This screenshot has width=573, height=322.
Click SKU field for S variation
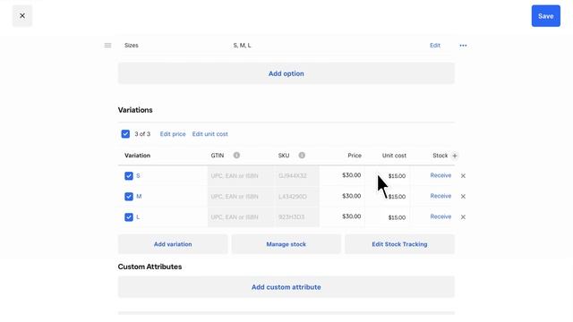tap(296, 176)
